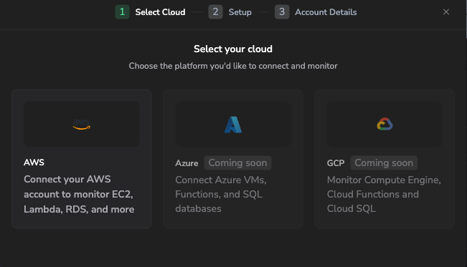467x267 pixels.
Task: Click 'Choose the platform' subtitle text
Action: coord(233,66)
